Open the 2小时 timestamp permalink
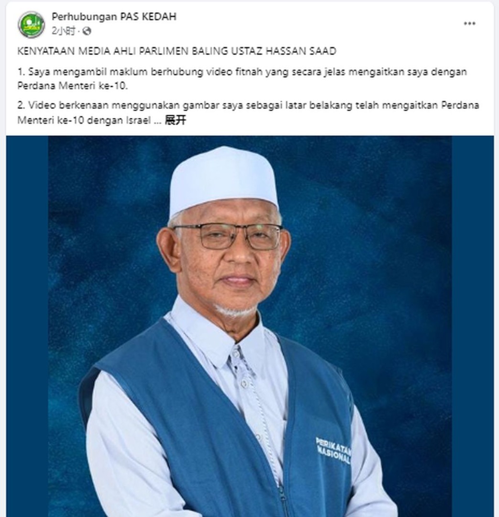Screen dimensions: 499x517 point(63,31)
